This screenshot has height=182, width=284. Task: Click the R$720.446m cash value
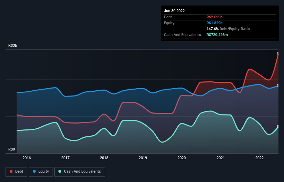click(x=217, y=35)
